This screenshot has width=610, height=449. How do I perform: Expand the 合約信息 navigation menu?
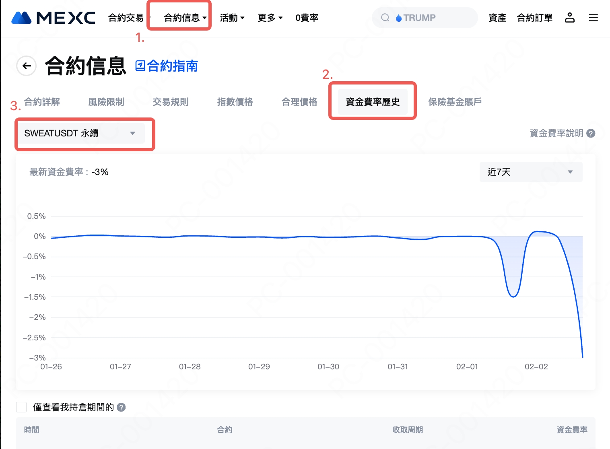click(x=185, y=18)
